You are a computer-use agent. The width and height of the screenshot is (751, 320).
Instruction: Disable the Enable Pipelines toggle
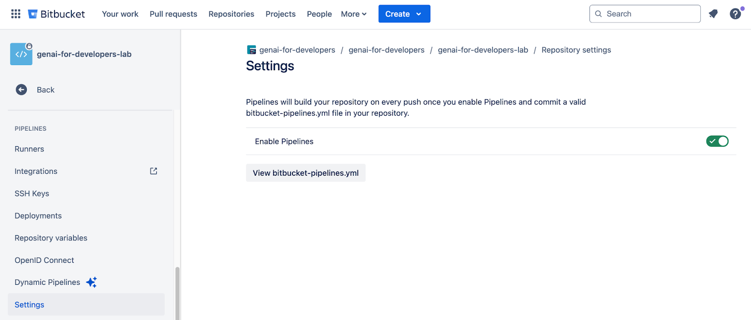click(x=717, y=141)
